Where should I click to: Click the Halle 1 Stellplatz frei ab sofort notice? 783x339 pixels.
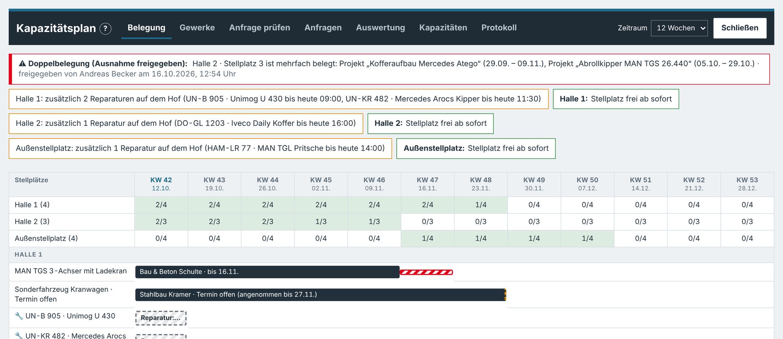[x=616, y=99]
